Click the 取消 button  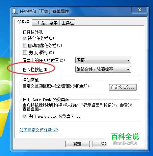[100, 144]
